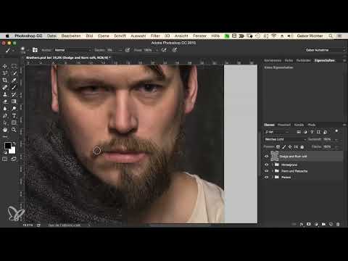Select the Hand tool
This screenshot has height=261, width=348.
tap(5, 130)
